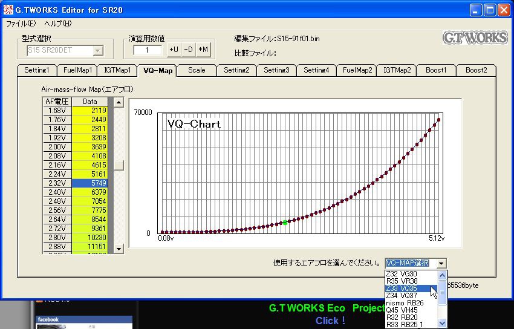The image size is (514, 329).
Task: Click the AF電圧 column header
Action: pos(57,102)
